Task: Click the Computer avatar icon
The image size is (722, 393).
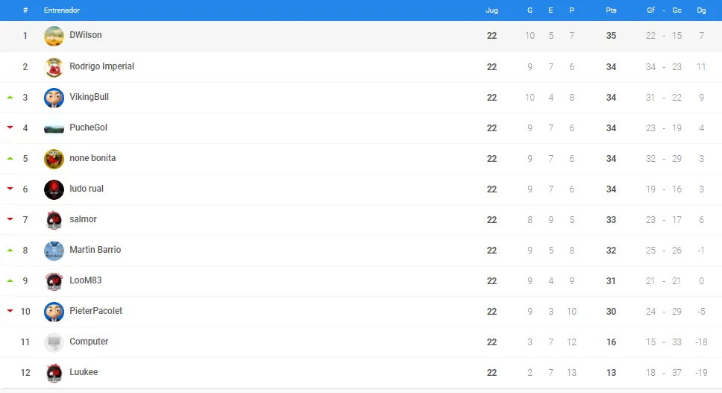Action: click(x=54, y=342)
